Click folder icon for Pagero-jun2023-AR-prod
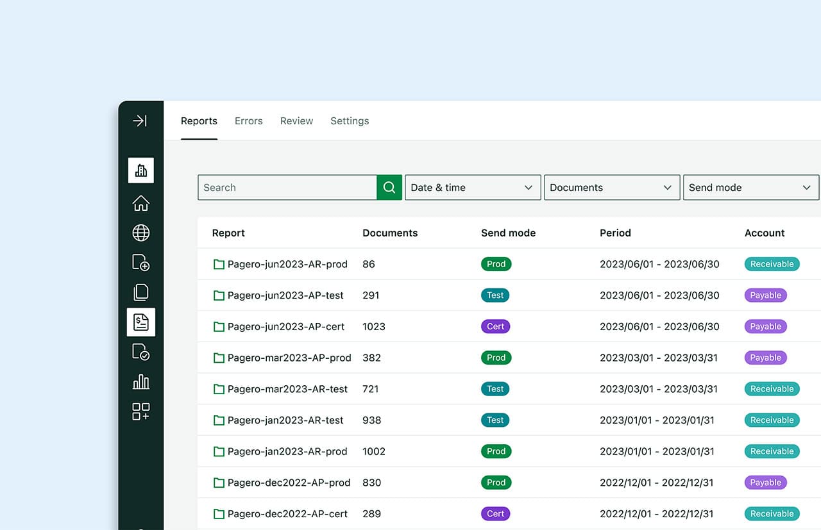Image resolution: width=821 pixels, height=530 pixels. (219, 264)
